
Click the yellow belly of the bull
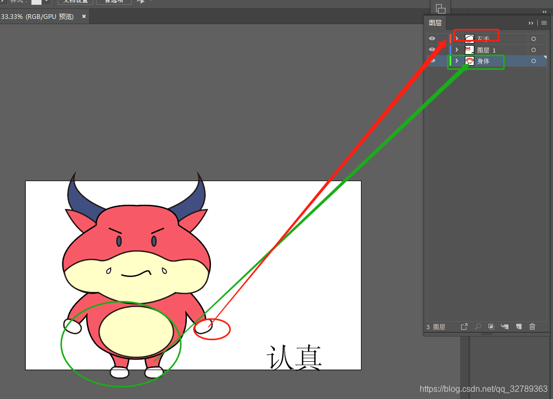(136, 332)
